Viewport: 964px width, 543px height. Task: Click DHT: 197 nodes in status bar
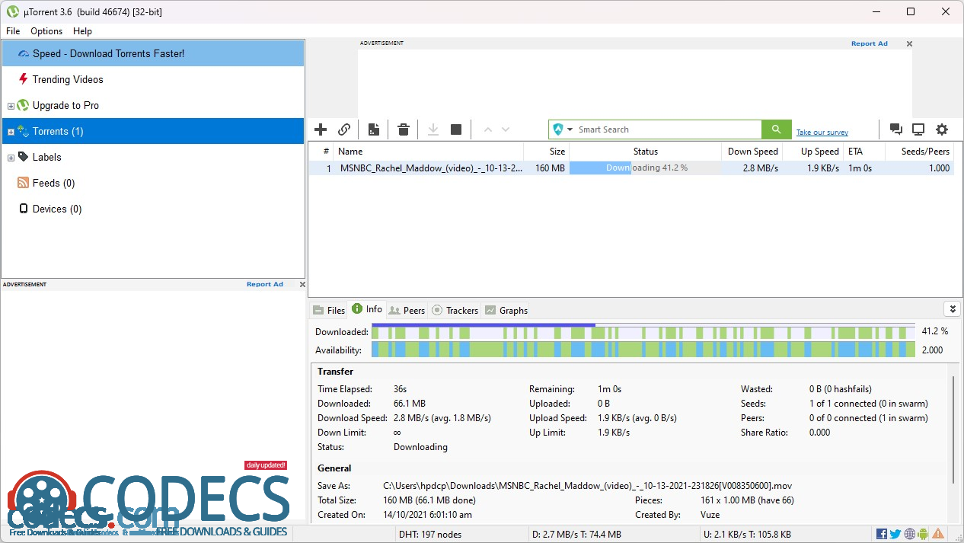point(430,534)
